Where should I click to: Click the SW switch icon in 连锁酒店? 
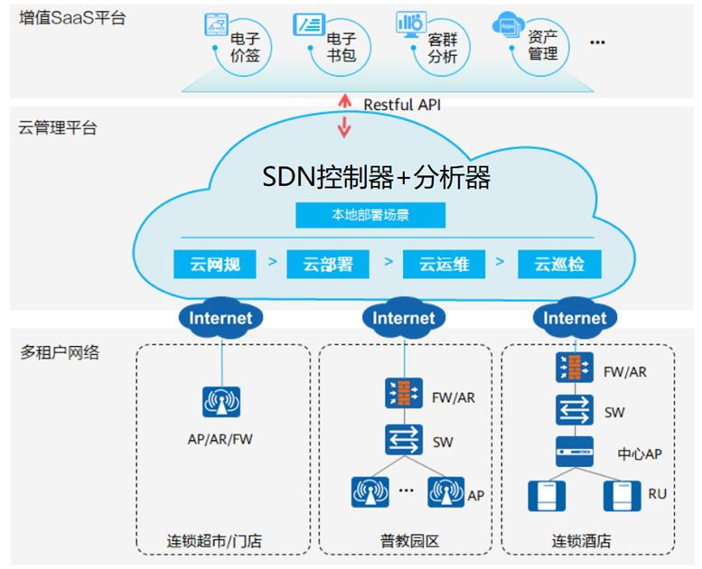[x=575, y=412]
